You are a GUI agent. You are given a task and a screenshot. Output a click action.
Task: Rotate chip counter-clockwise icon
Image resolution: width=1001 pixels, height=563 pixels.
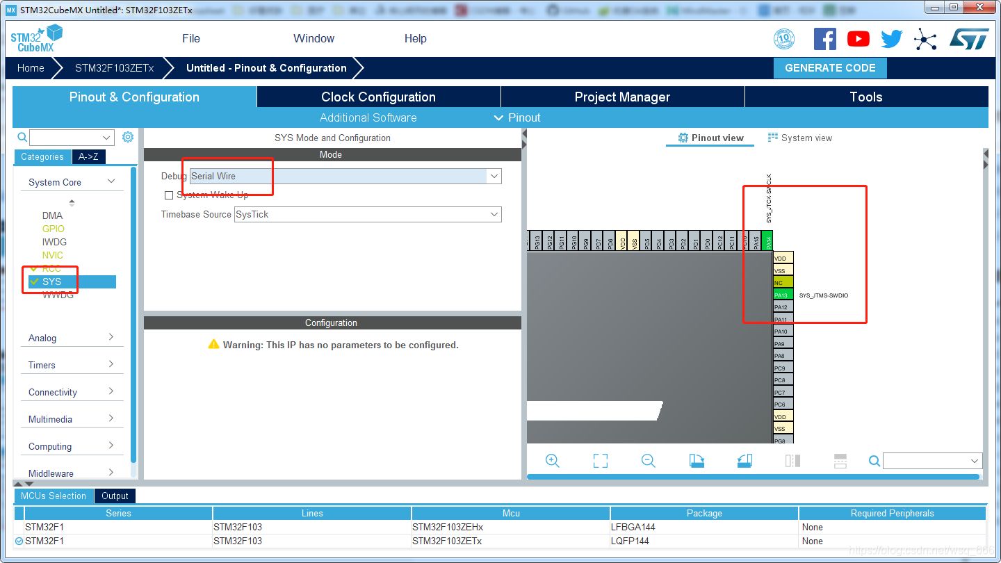744,461
